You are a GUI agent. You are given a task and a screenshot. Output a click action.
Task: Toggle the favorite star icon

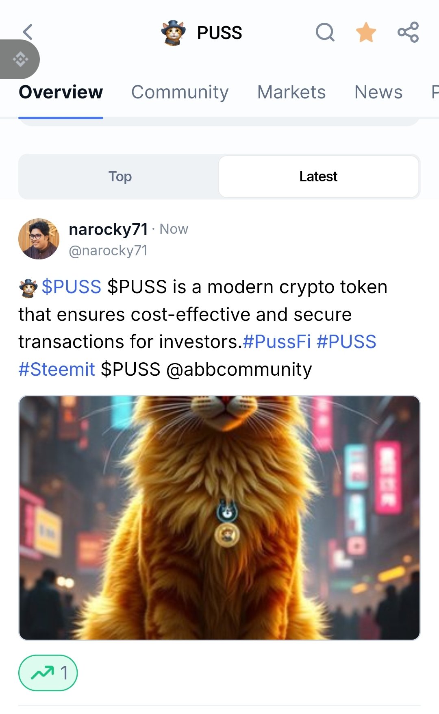coord(366,32)
